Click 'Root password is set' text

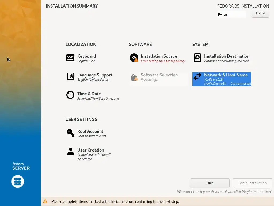pyautogui.click(x=92, y=136)
